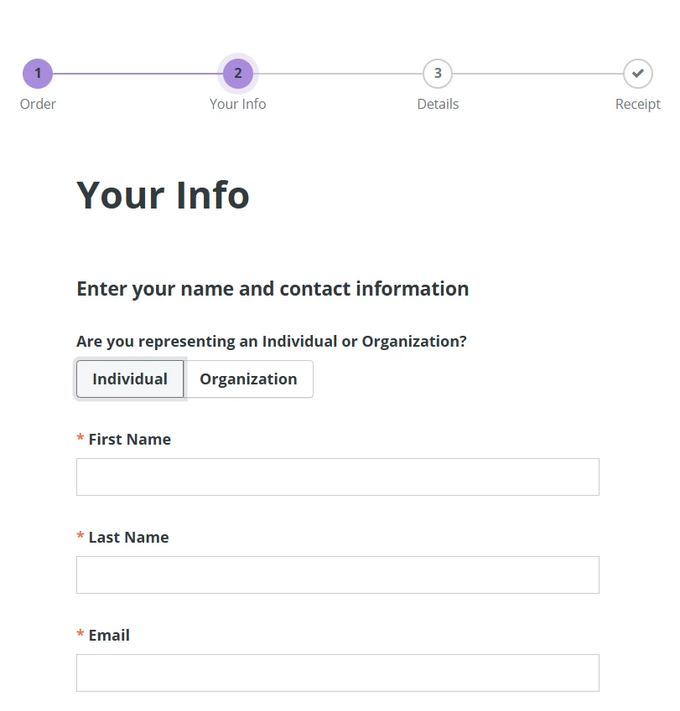Click the Your Info step label

coord(237,104)
